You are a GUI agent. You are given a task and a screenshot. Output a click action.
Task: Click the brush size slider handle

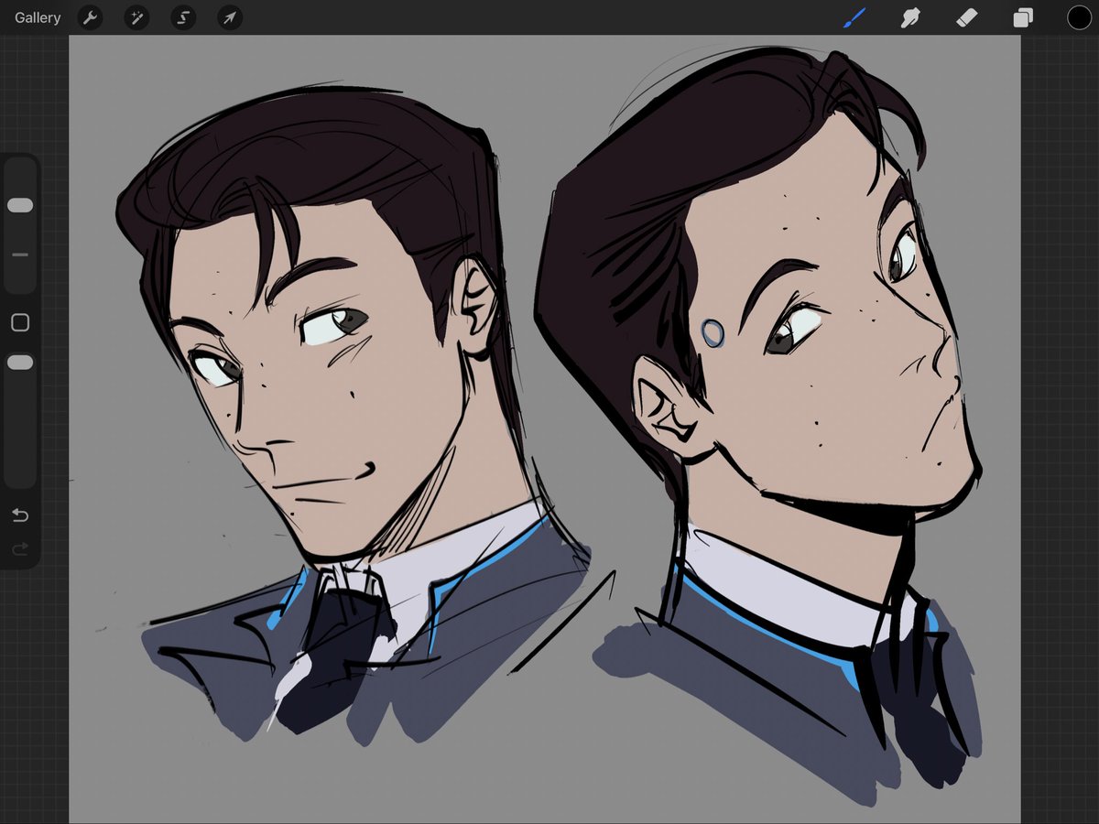pyautogui.click(x=20, y=205)
